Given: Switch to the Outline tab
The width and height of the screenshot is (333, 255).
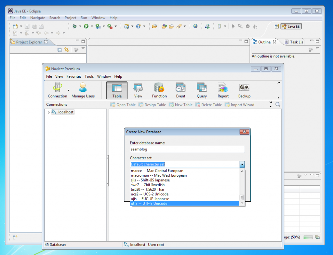Looking at the screenshot, I should pyautogui.click(x=264, y=42).
